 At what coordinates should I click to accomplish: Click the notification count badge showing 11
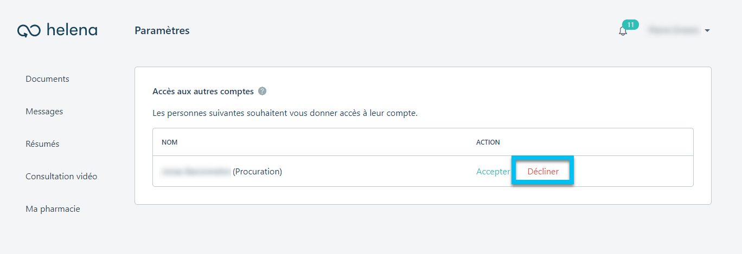point(630,24)
